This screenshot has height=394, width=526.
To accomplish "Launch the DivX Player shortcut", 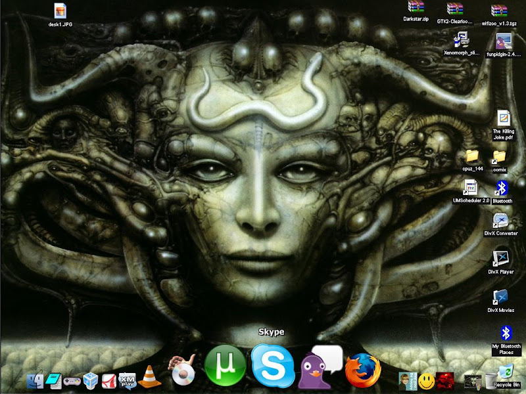I will (500, 263).
